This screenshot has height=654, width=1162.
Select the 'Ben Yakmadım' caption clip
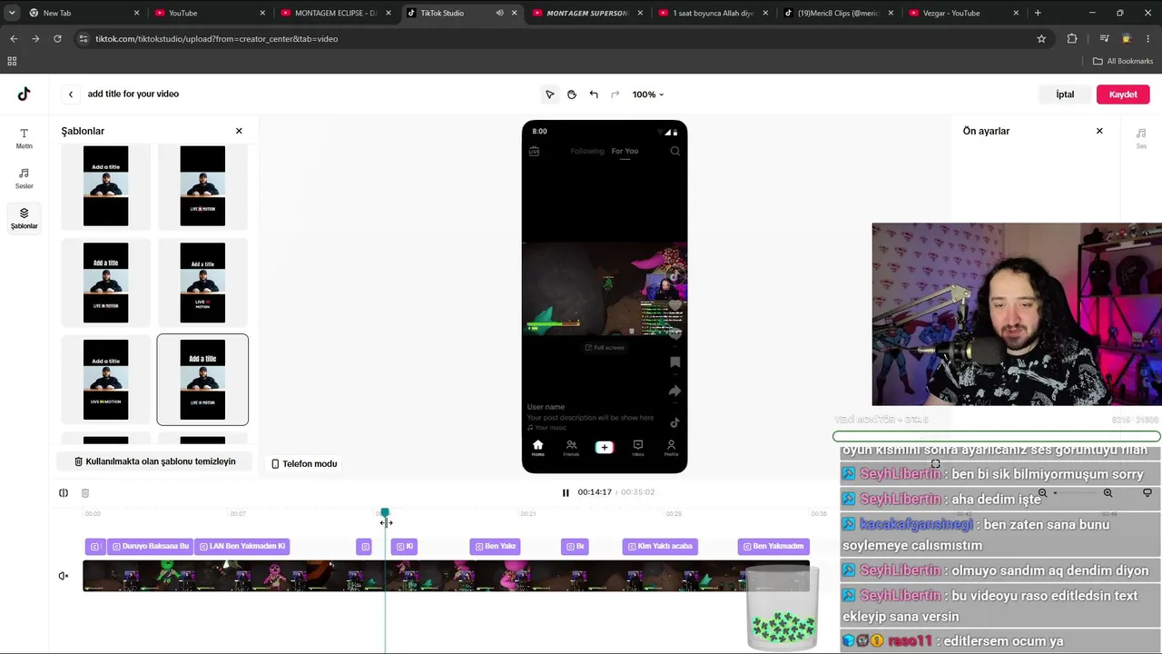click(773, 546)
